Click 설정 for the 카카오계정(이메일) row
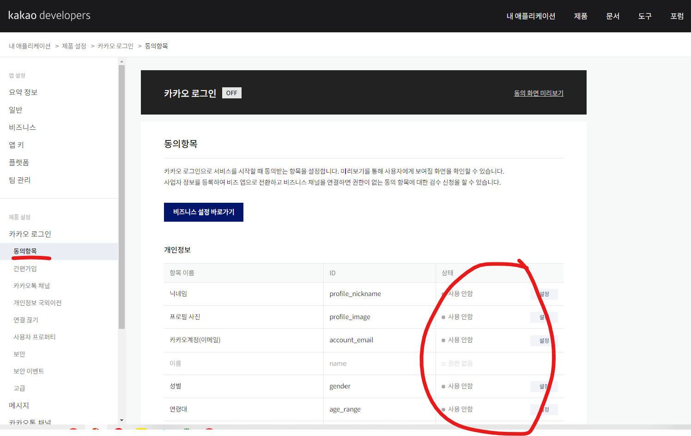The width and height of the screenshot is (691, 436). point(544,341)
